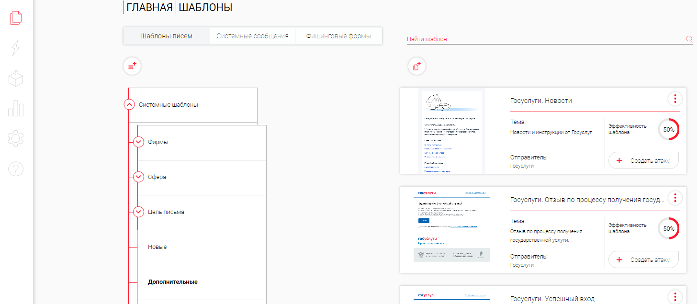Image resolution: width=697 pixels, height=304 pixels.
Task: Open three-dot menu for Госуслуги. Отзыв card
Action: tap(675, 198)
